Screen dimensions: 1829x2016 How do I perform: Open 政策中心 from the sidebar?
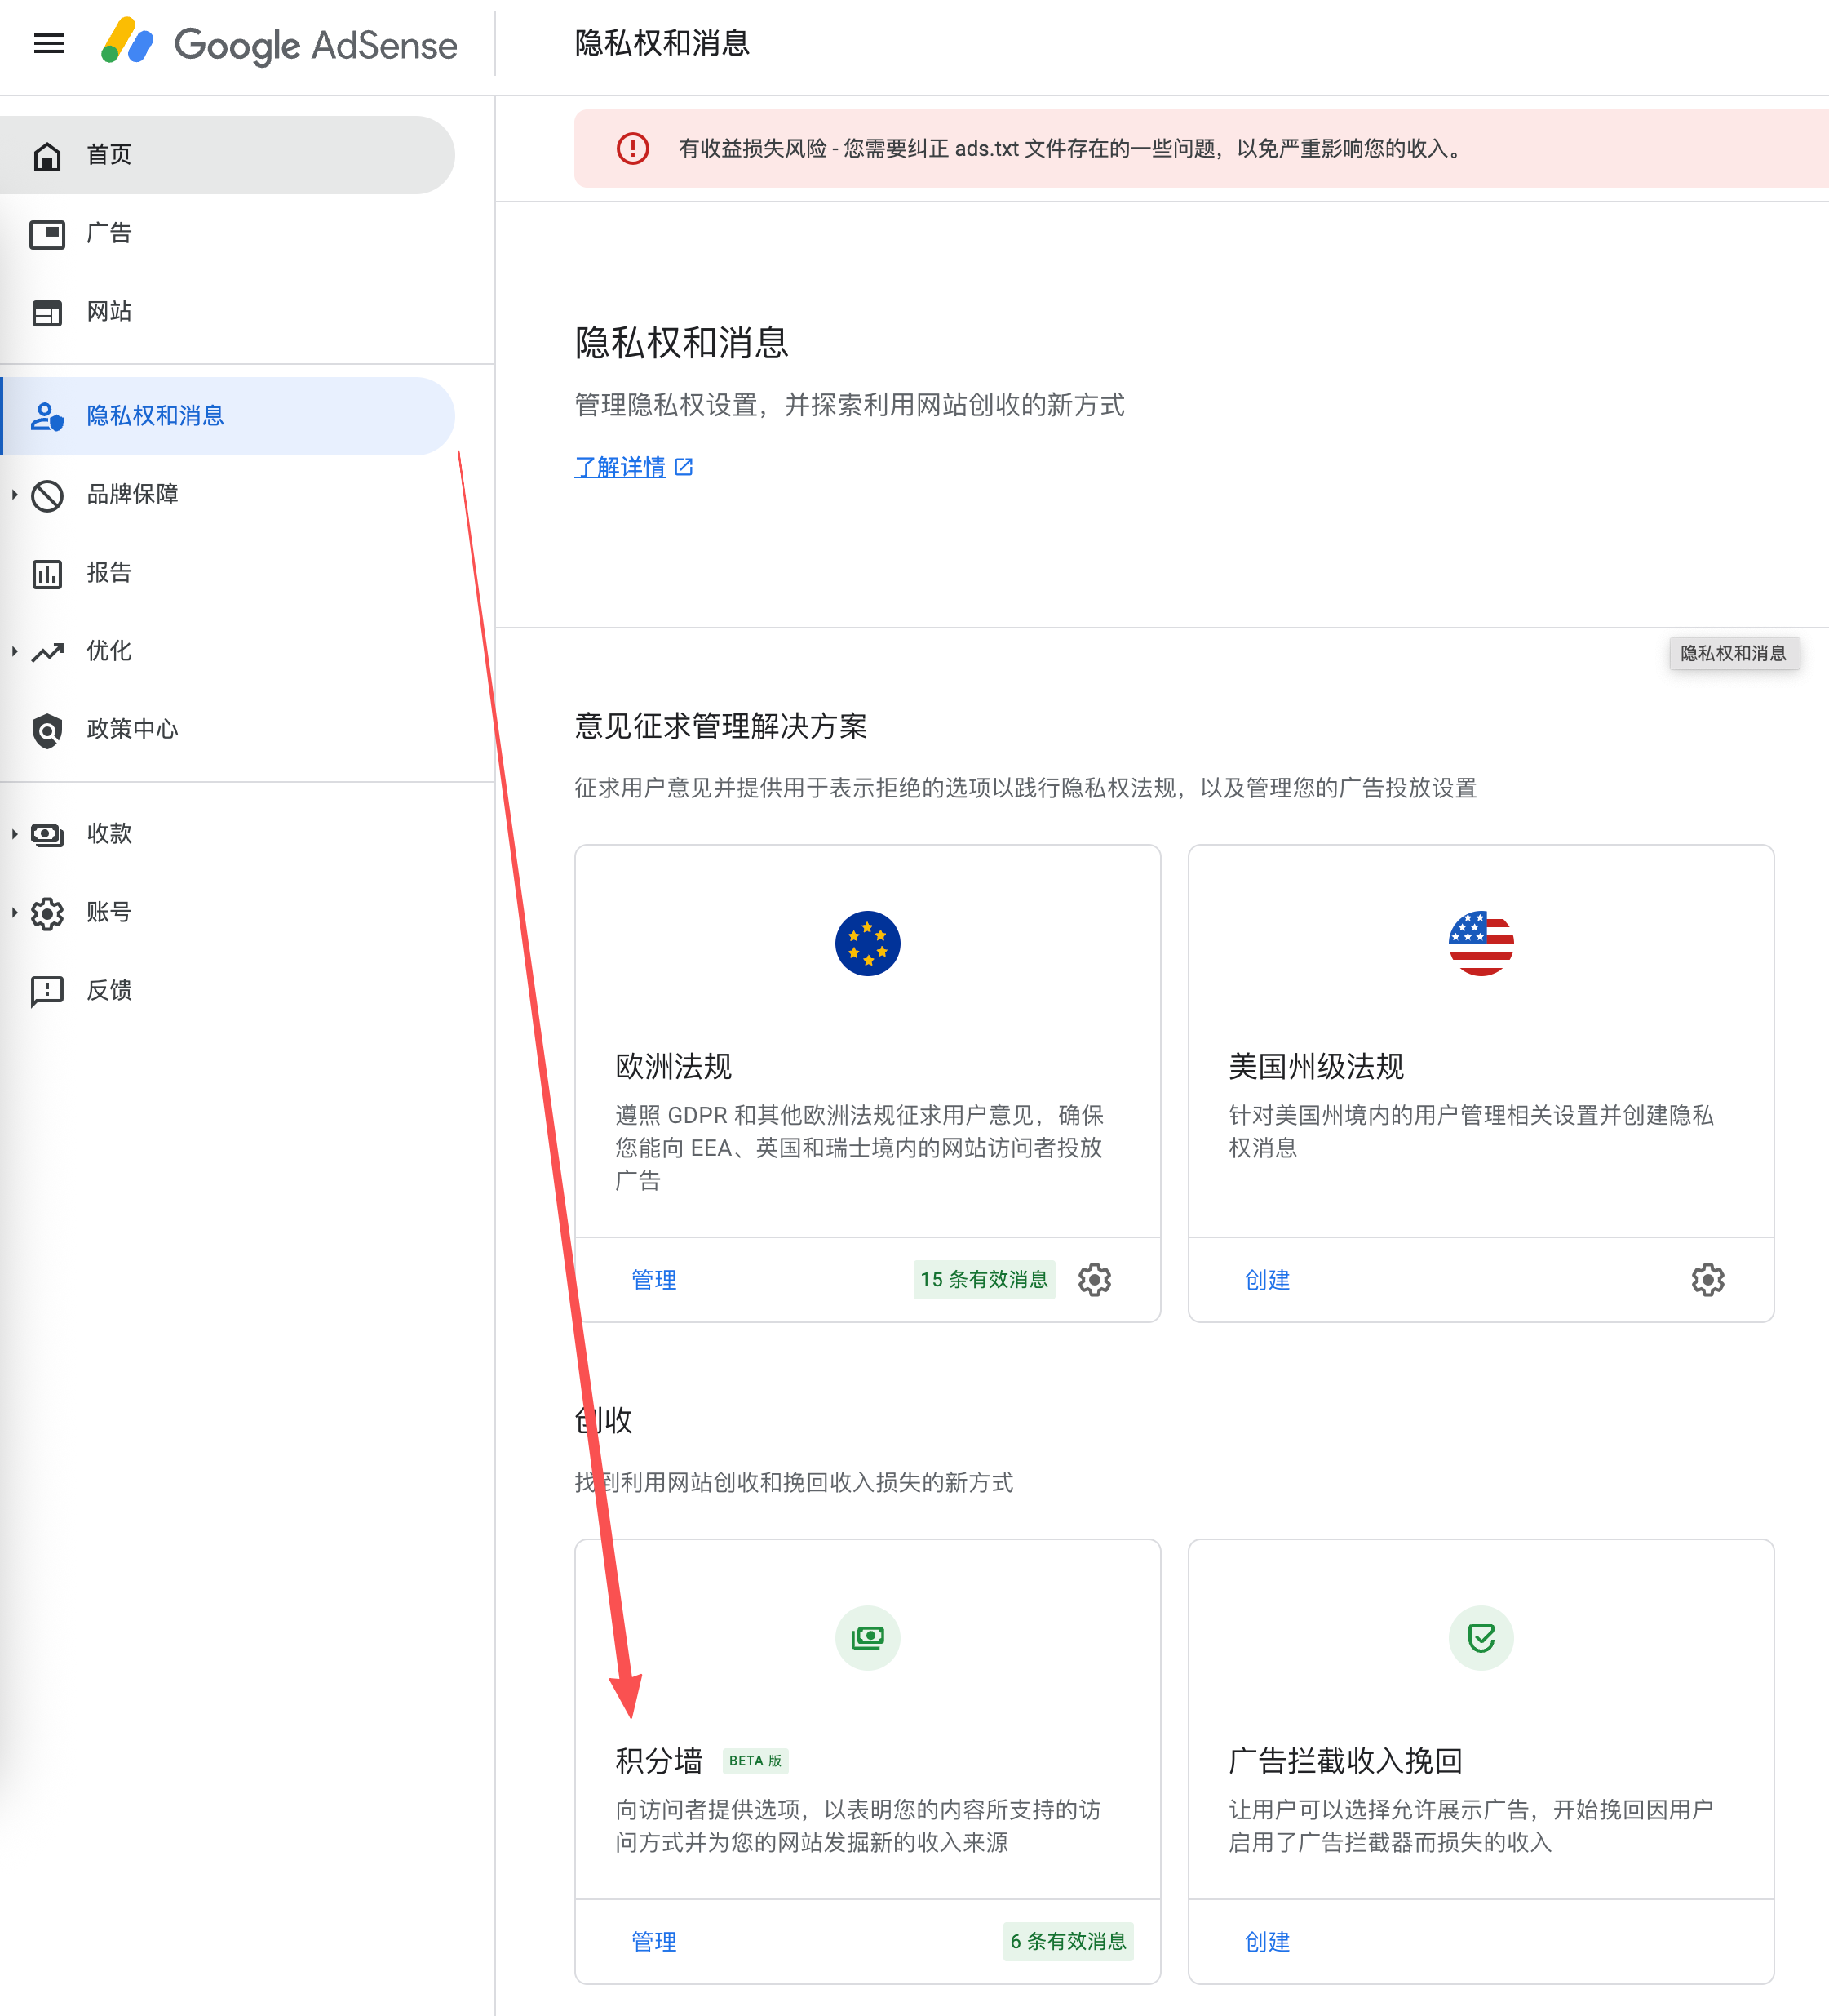(227, 729)
